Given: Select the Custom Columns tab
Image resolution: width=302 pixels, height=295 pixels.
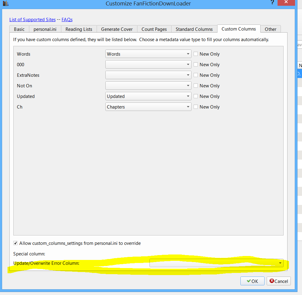Looking at the screenshot, I should 239,29.
